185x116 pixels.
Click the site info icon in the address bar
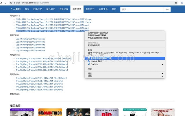pyautogui.click(x=11, y=3)
